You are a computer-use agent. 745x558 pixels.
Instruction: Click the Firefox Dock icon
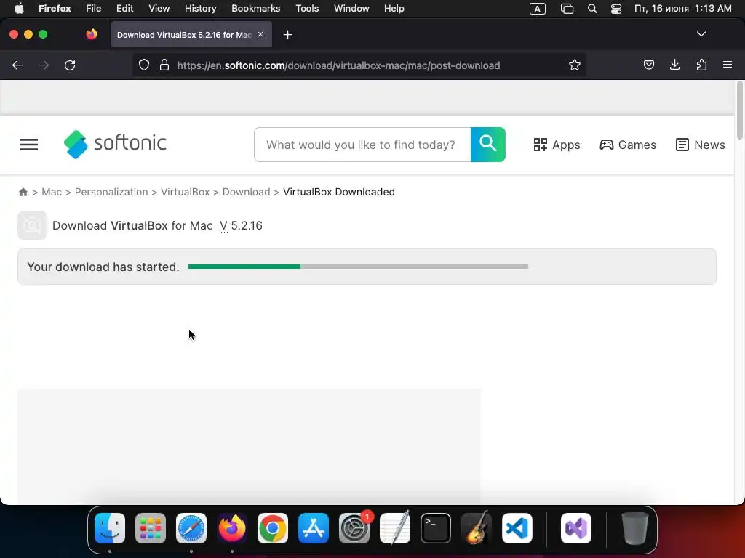pyautogui.click(x=232, y=528)
